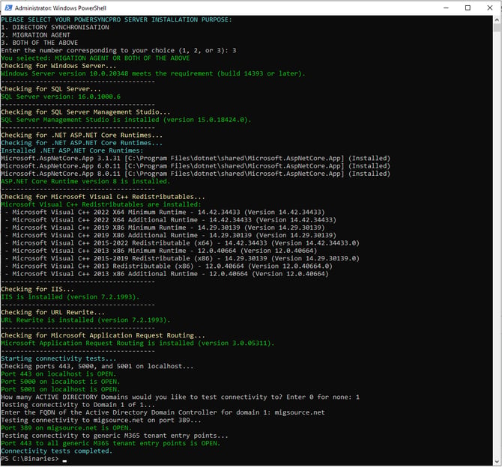Click 'ASP.NET Core Runtime version 8 is installed' line

[85, 181]
